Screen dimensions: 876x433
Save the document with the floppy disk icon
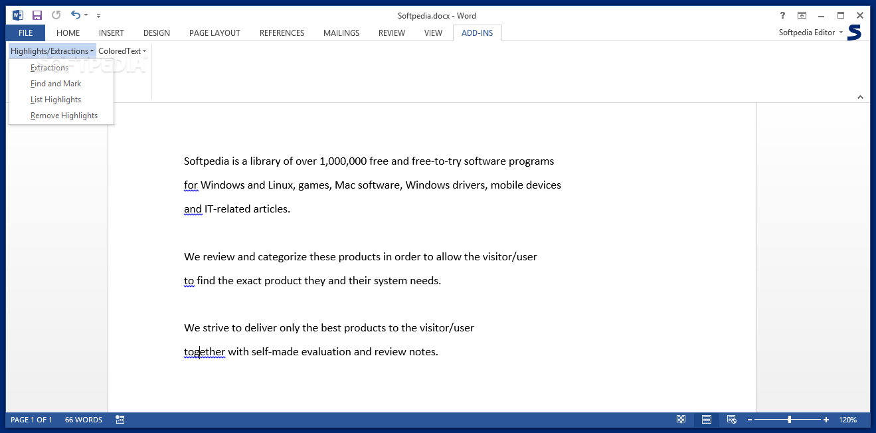click(x=37, y=15)
